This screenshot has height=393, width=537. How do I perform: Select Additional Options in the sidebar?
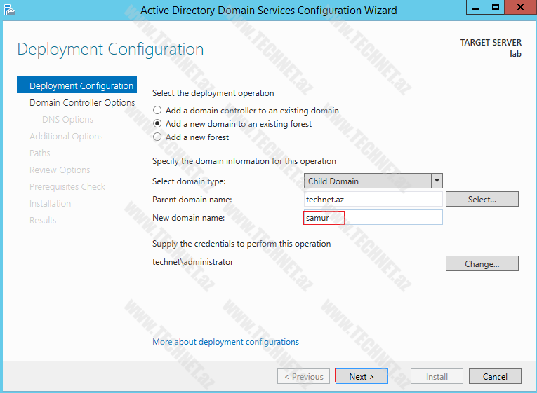[66, 137]
